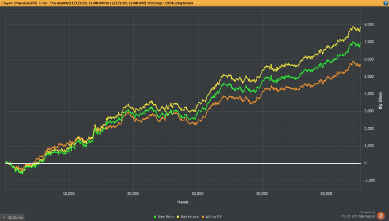Click the -1,000 big blinds axis label
This screenshot has width=389, height=221.
(x=370, y=180)
